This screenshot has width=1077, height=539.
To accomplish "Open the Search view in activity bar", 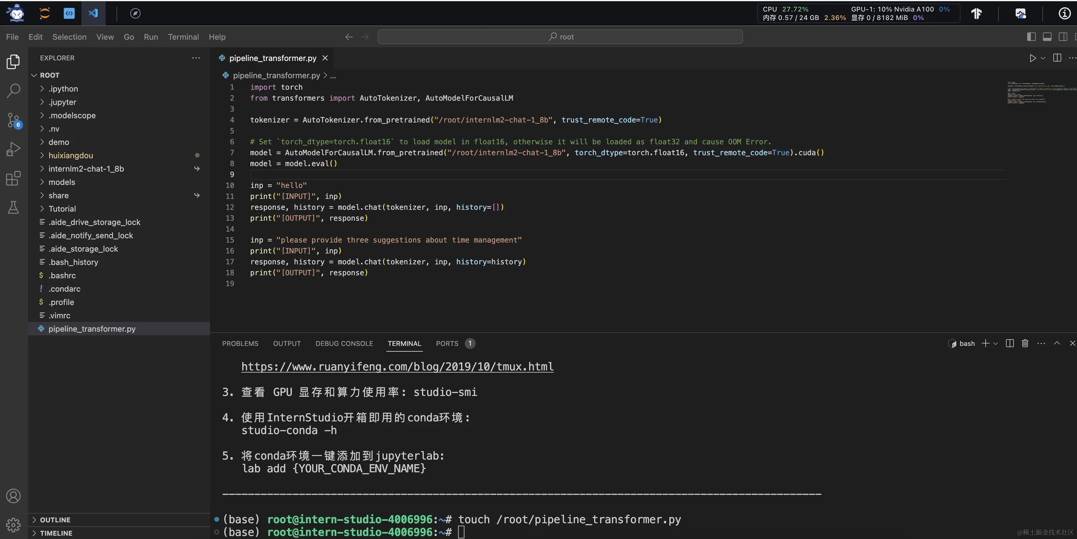I will 14,90.
